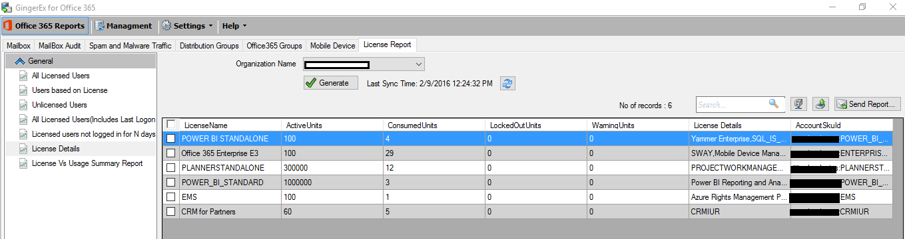905x239 pixels.
Task: Sort by the License Details column header
Action: [739, 125]
